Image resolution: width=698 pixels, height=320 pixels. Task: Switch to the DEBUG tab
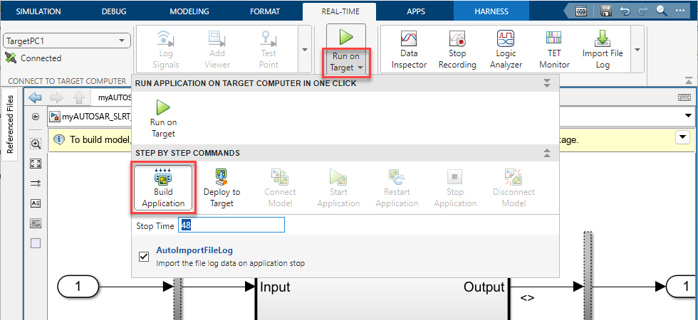click(x=114, y=11)
